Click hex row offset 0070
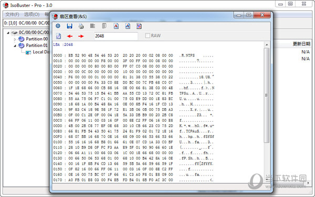Image resolution: width=315 pixels, height=197 pixels. (x=58, y=94)
